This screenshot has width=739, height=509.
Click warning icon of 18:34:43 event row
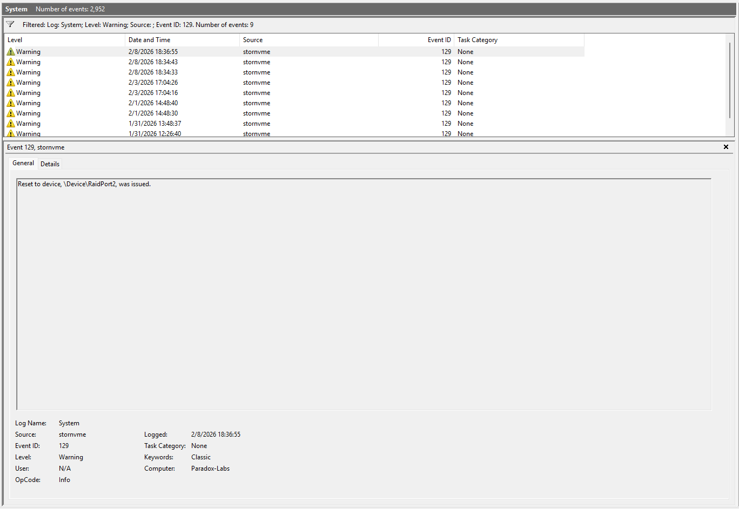(x=11, y=62)
